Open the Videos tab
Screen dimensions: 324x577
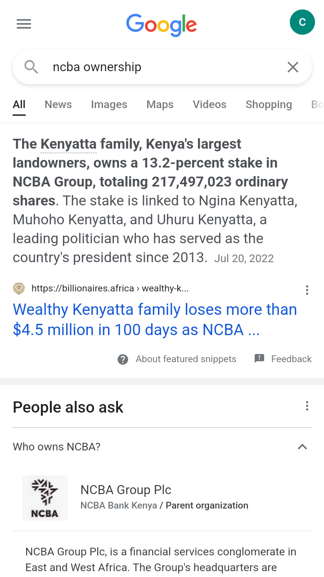209,104
